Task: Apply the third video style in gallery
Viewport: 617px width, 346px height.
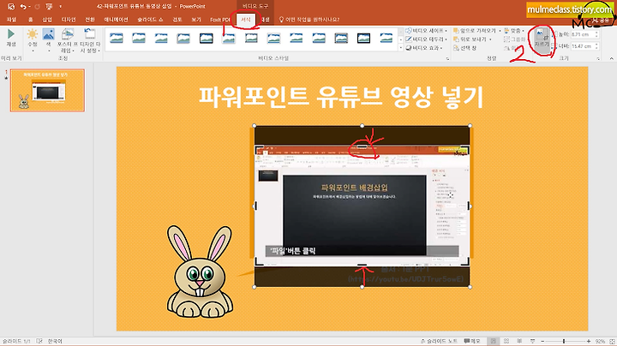Action: pyautogui.click(x=161, y=38)
